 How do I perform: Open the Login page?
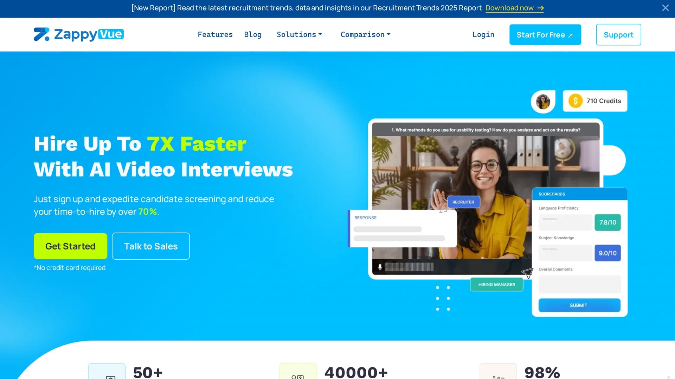pos(483,34)
